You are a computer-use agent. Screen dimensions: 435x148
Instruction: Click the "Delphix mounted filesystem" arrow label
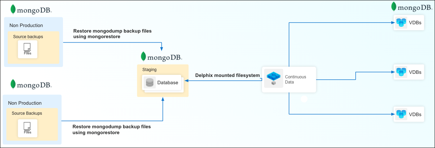227,75
